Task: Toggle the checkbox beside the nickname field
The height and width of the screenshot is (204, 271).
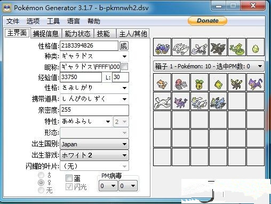Action: click(x=124, y=67)
